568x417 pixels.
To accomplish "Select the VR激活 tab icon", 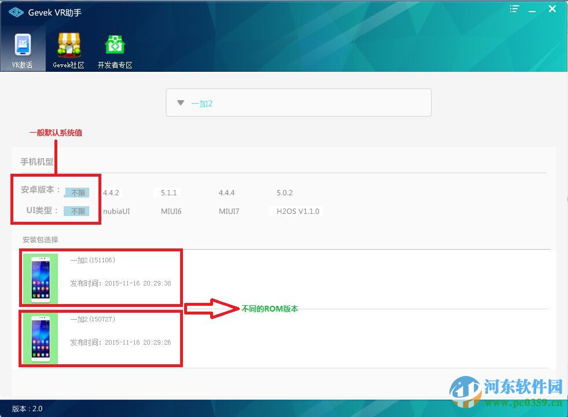I will (23, 49).
